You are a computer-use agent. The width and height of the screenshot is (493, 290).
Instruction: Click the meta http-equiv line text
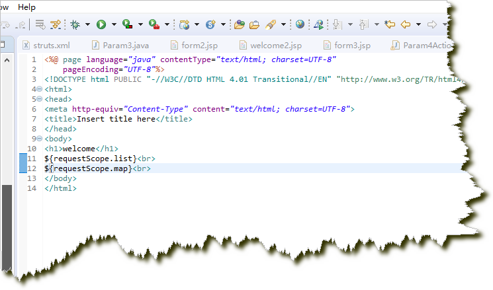pyautogui.click(x=199, y=109)
